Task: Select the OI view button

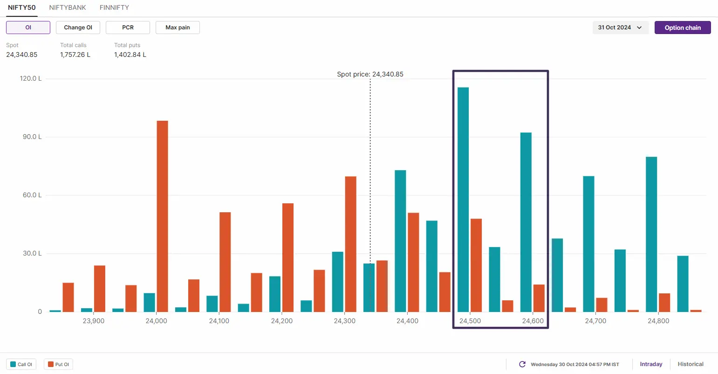Action: 28,28
